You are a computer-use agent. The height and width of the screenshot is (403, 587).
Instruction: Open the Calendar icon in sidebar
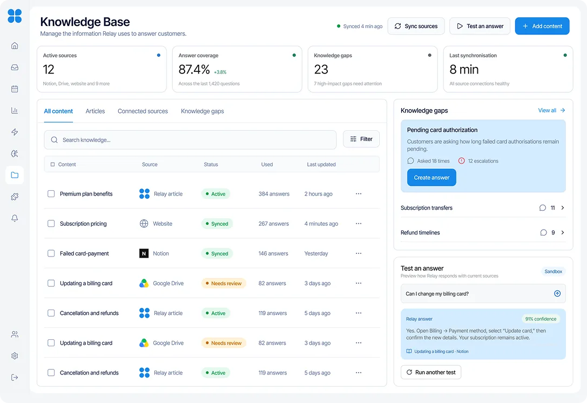click(x=15, y=89)
